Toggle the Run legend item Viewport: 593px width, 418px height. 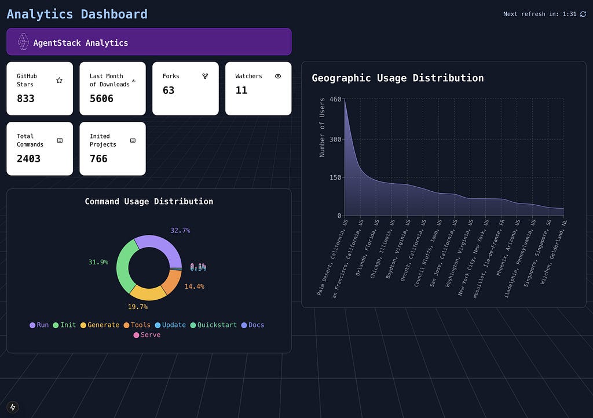pyautogui.click(x=39, y=325)
